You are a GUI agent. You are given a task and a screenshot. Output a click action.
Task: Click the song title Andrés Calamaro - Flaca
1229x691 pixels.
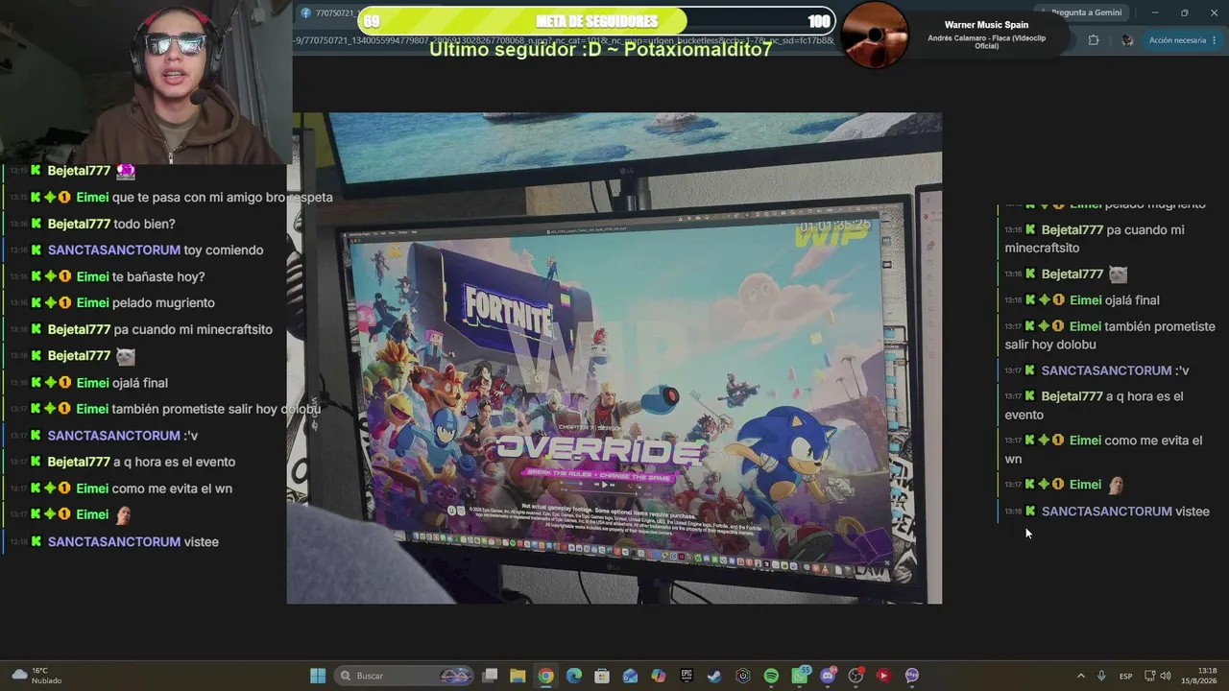(x=986, y=42)
